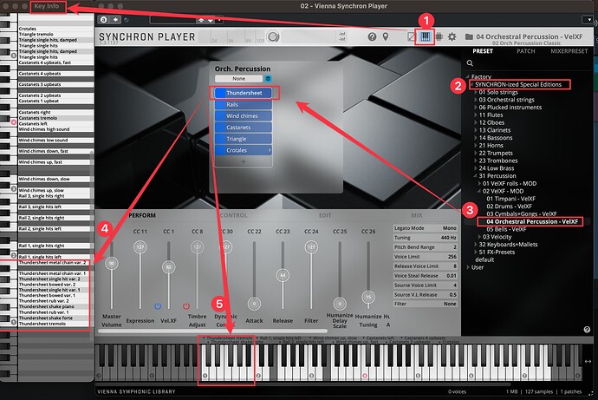Select the Rails slot
This screenshot has width=598, height=400.
tap(244, 104)
